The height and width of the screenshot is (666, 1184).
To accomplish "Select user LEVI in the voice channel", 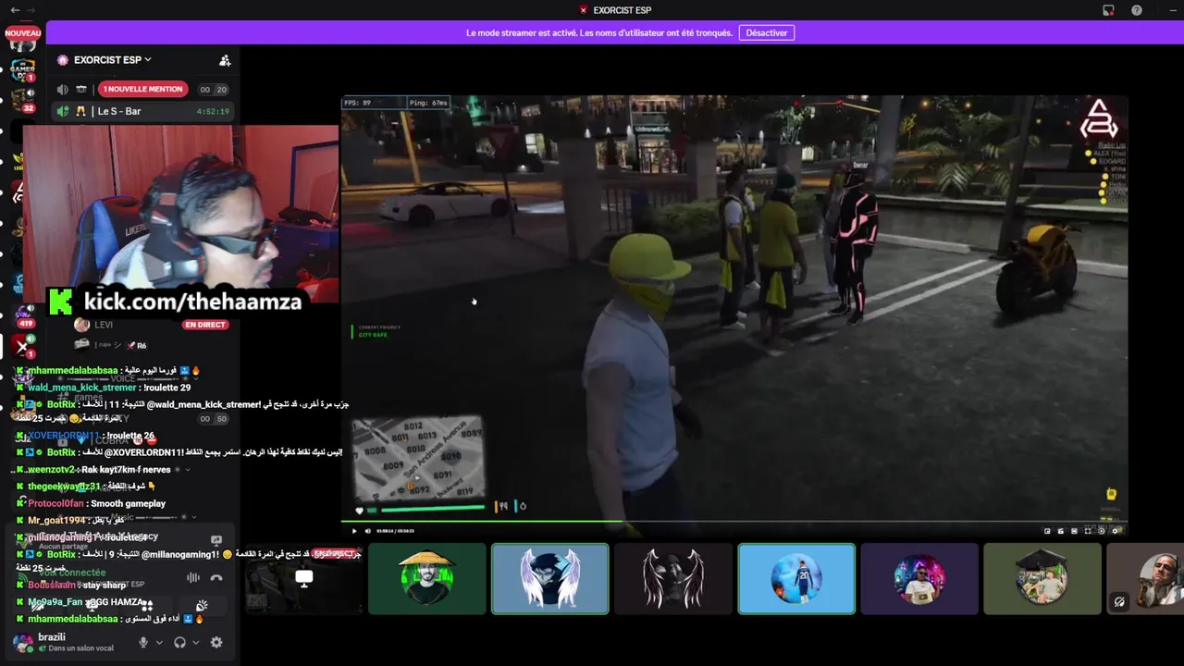I will pyautogui.click(x=103, y=325).
